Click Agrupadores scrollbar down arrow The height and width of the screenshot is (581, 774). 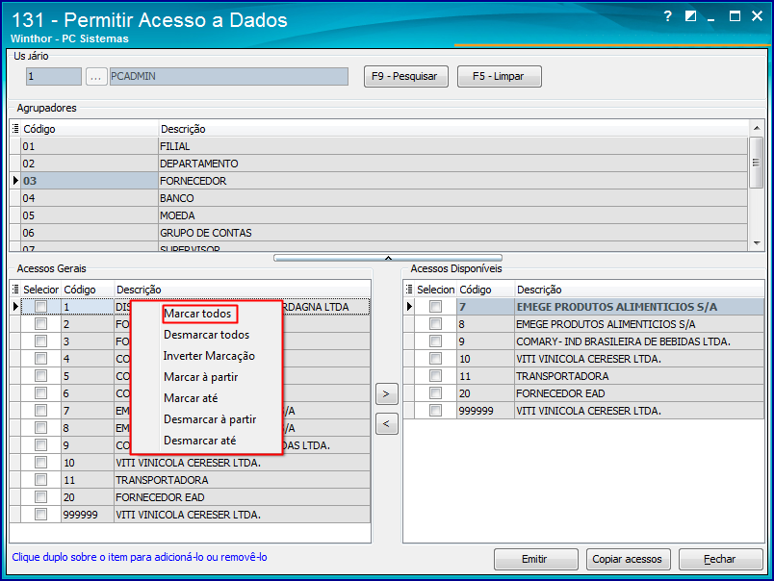[x=757, y=243]
